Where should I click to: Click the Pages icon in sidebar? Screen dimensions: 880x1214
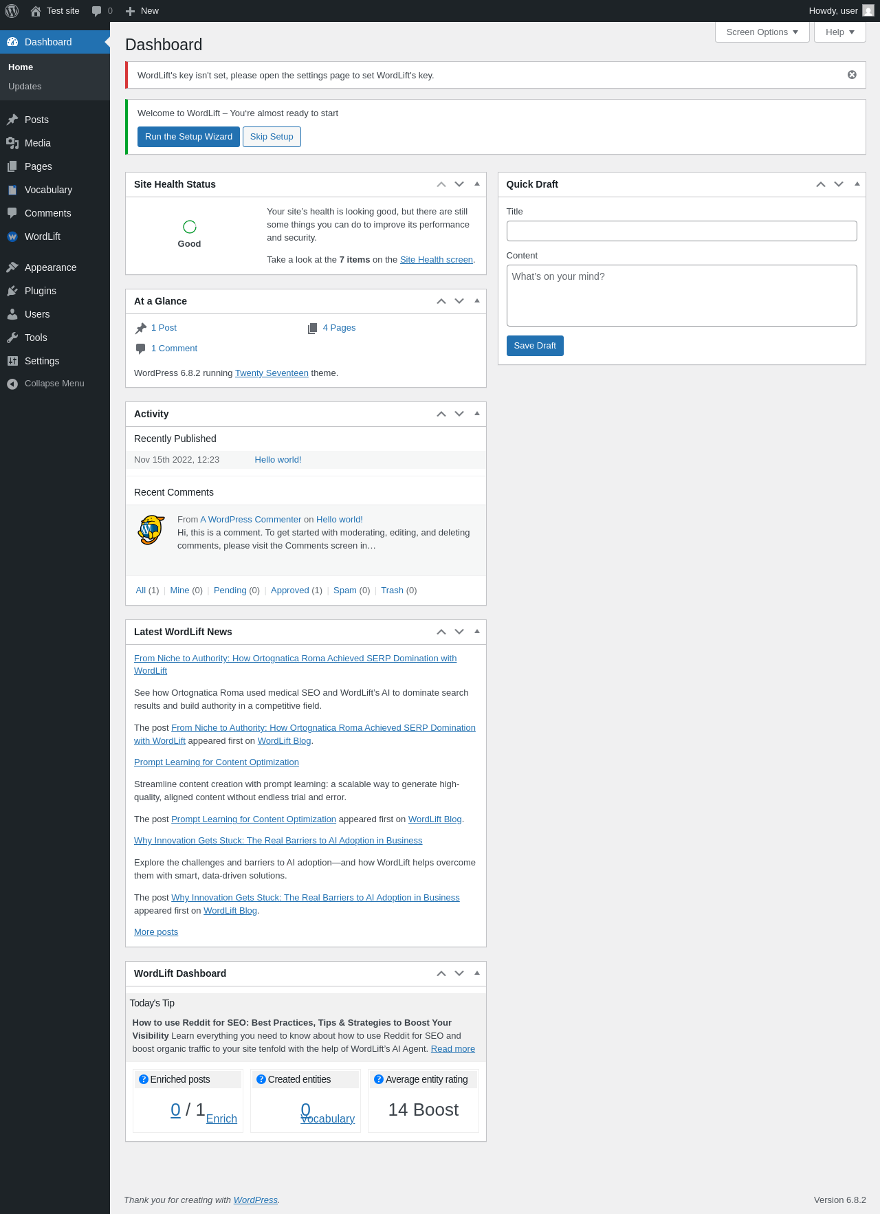click(12, 166)
